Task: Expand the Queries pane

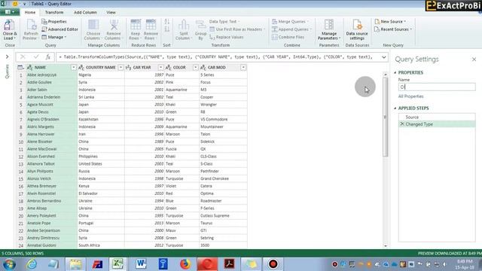Action: click(x=7, y=57)
